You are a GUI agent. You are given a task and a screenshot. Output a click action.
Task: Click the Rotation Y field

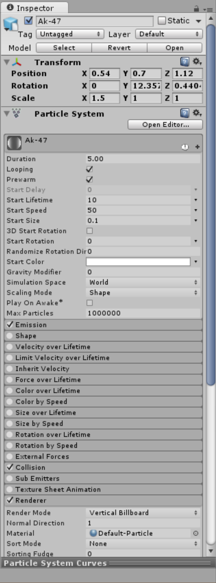[146, 86]
